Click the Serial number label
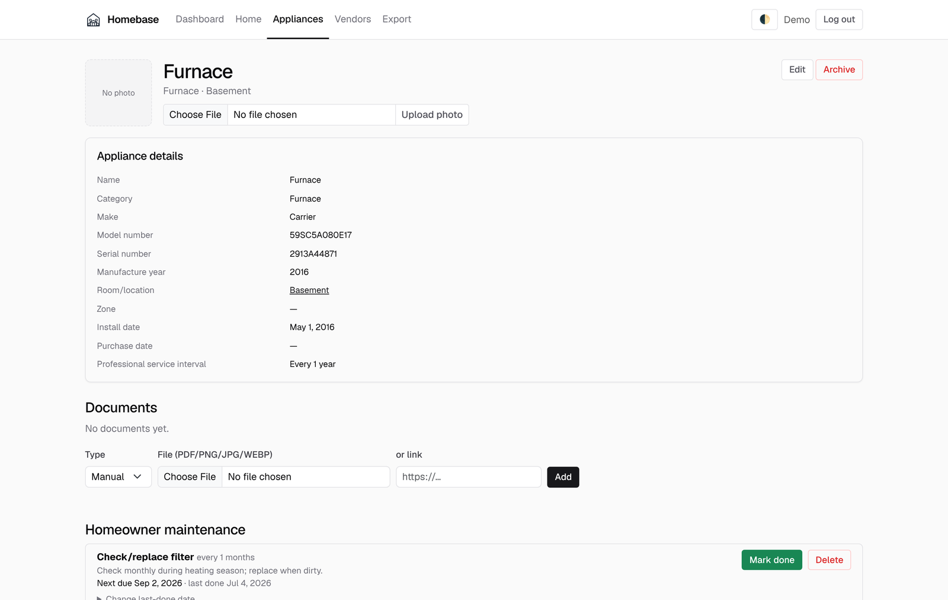The image size is (948, 600). click(124, 254)
